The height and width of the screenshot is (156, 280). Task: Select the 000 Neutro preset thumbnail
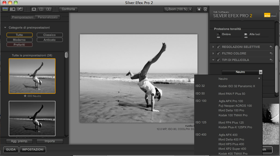(32, 76)
